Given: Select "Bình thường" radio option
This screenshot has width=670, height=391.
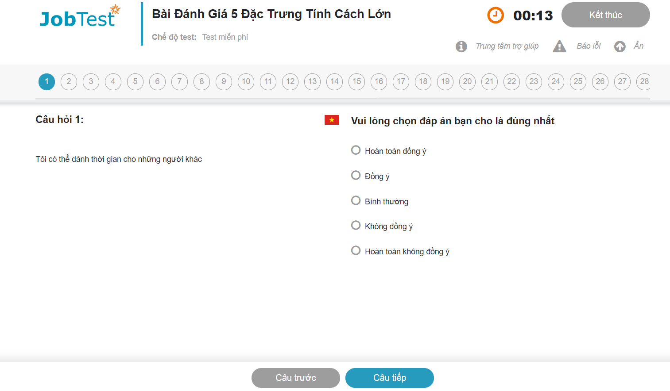Looking at the screenshot, I should [356, 201].
